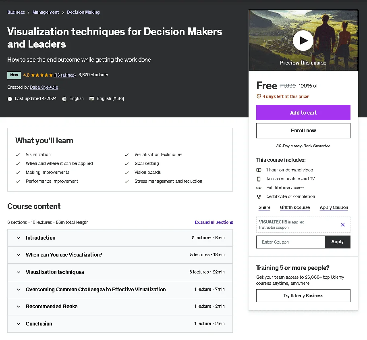Open the Management breadcrumb link
This screenshot has height=340, width=367.
(46, 12)
